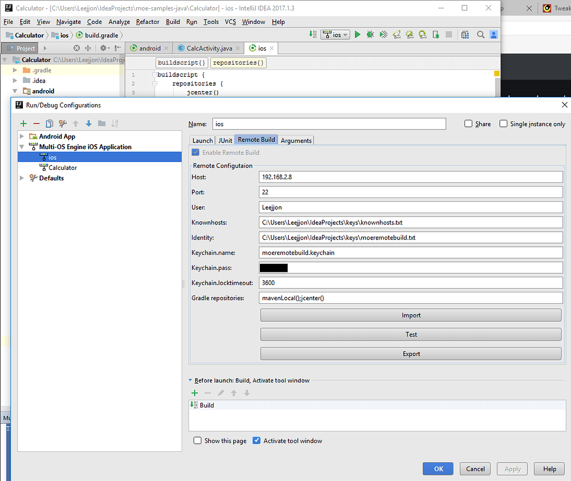Click the Gradle repositories field
571x481 pixels.
click(x=411, y=298)
